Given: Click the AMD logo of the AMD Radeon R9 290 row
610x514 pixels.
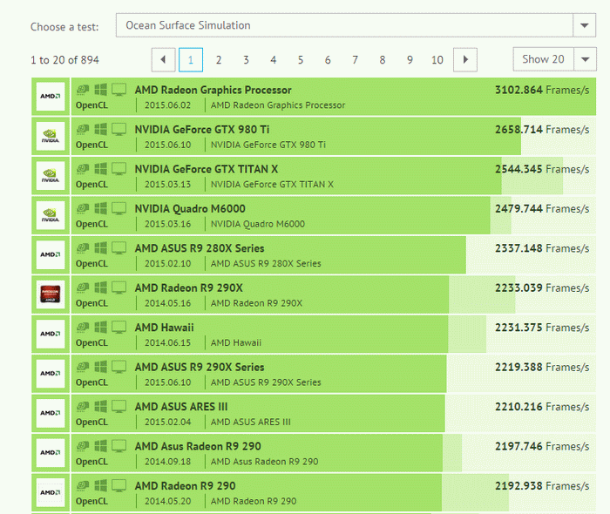Looking at the screenshot, I should [51, 492].
